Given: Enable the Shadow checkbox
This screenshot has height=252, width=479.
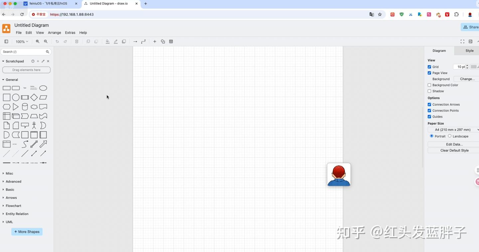Looking at the screenshot, I should 429,91.
